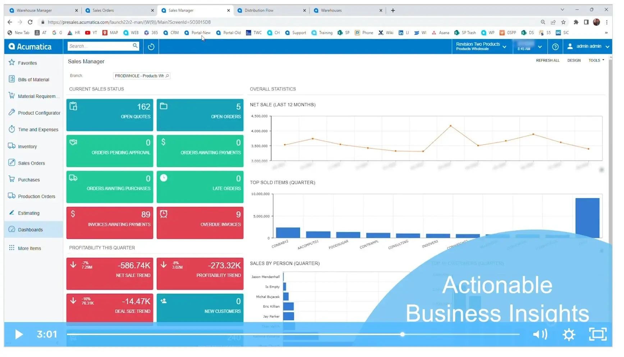Open the CRM bookmark
624x357 pixels.
(x=171, y=33)
